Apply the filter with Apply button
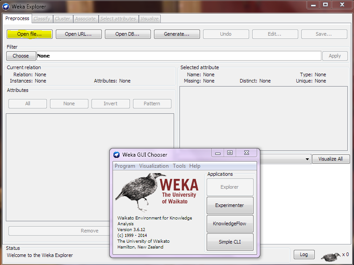 pyautogui.click(x=335, y=56)
